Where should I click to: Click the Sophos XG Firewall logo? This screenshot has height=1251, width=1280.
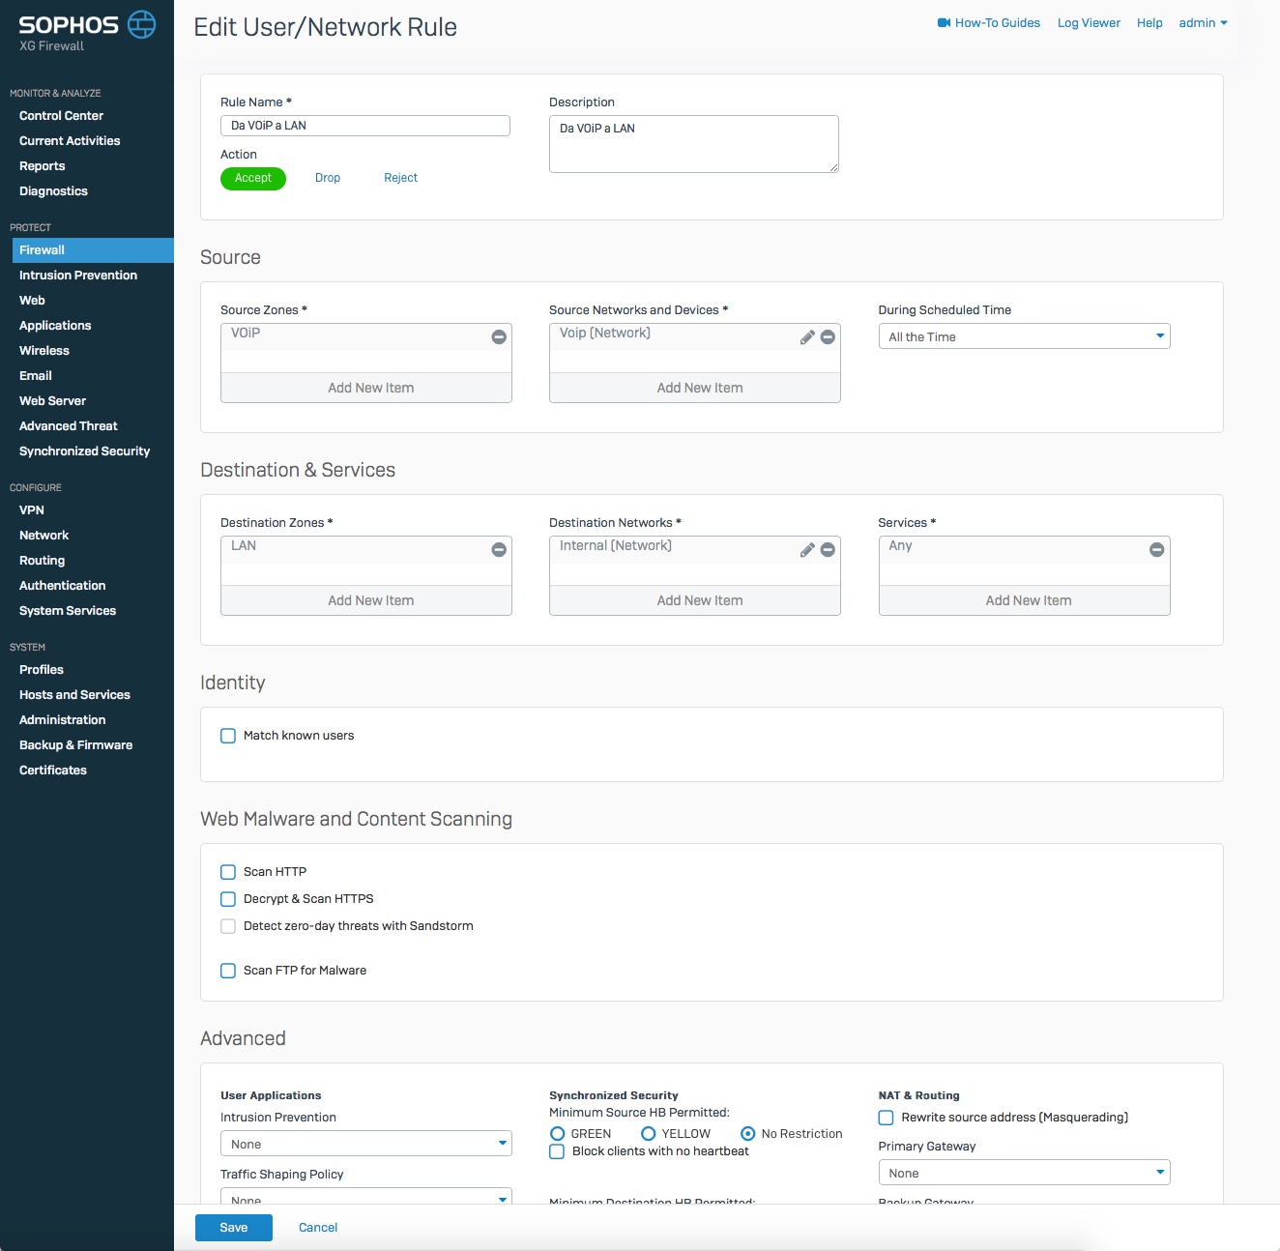click(x=87, y=31)
